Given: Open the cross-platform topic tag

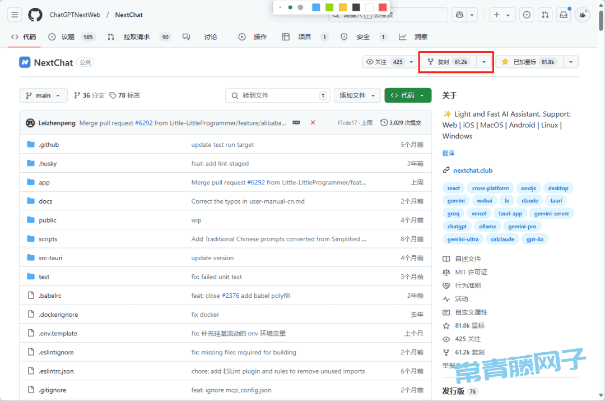Looking at the screenshot, I should click(490, 188).
